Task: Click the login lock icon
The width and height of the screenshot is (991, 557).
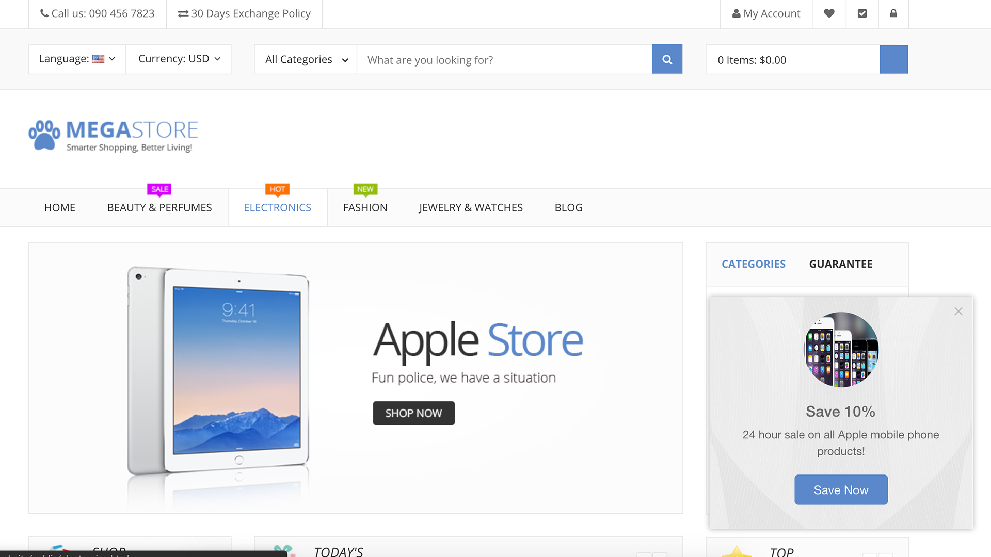Action: [893, 14]
